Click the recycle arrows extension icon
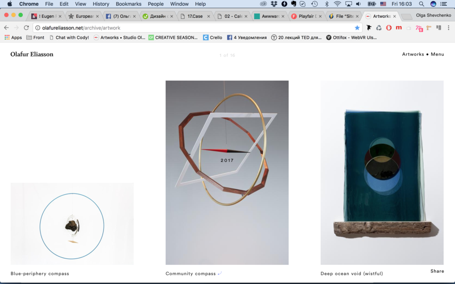The height and width of the screenshot is (284, 455). tap(379, 28)
